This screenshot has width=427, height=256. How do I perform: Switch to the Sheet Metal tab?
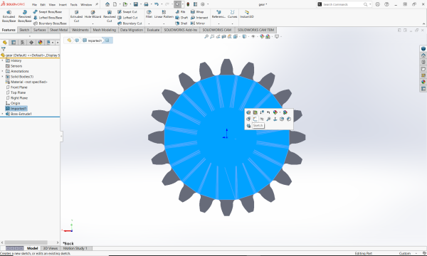(58, 30)
